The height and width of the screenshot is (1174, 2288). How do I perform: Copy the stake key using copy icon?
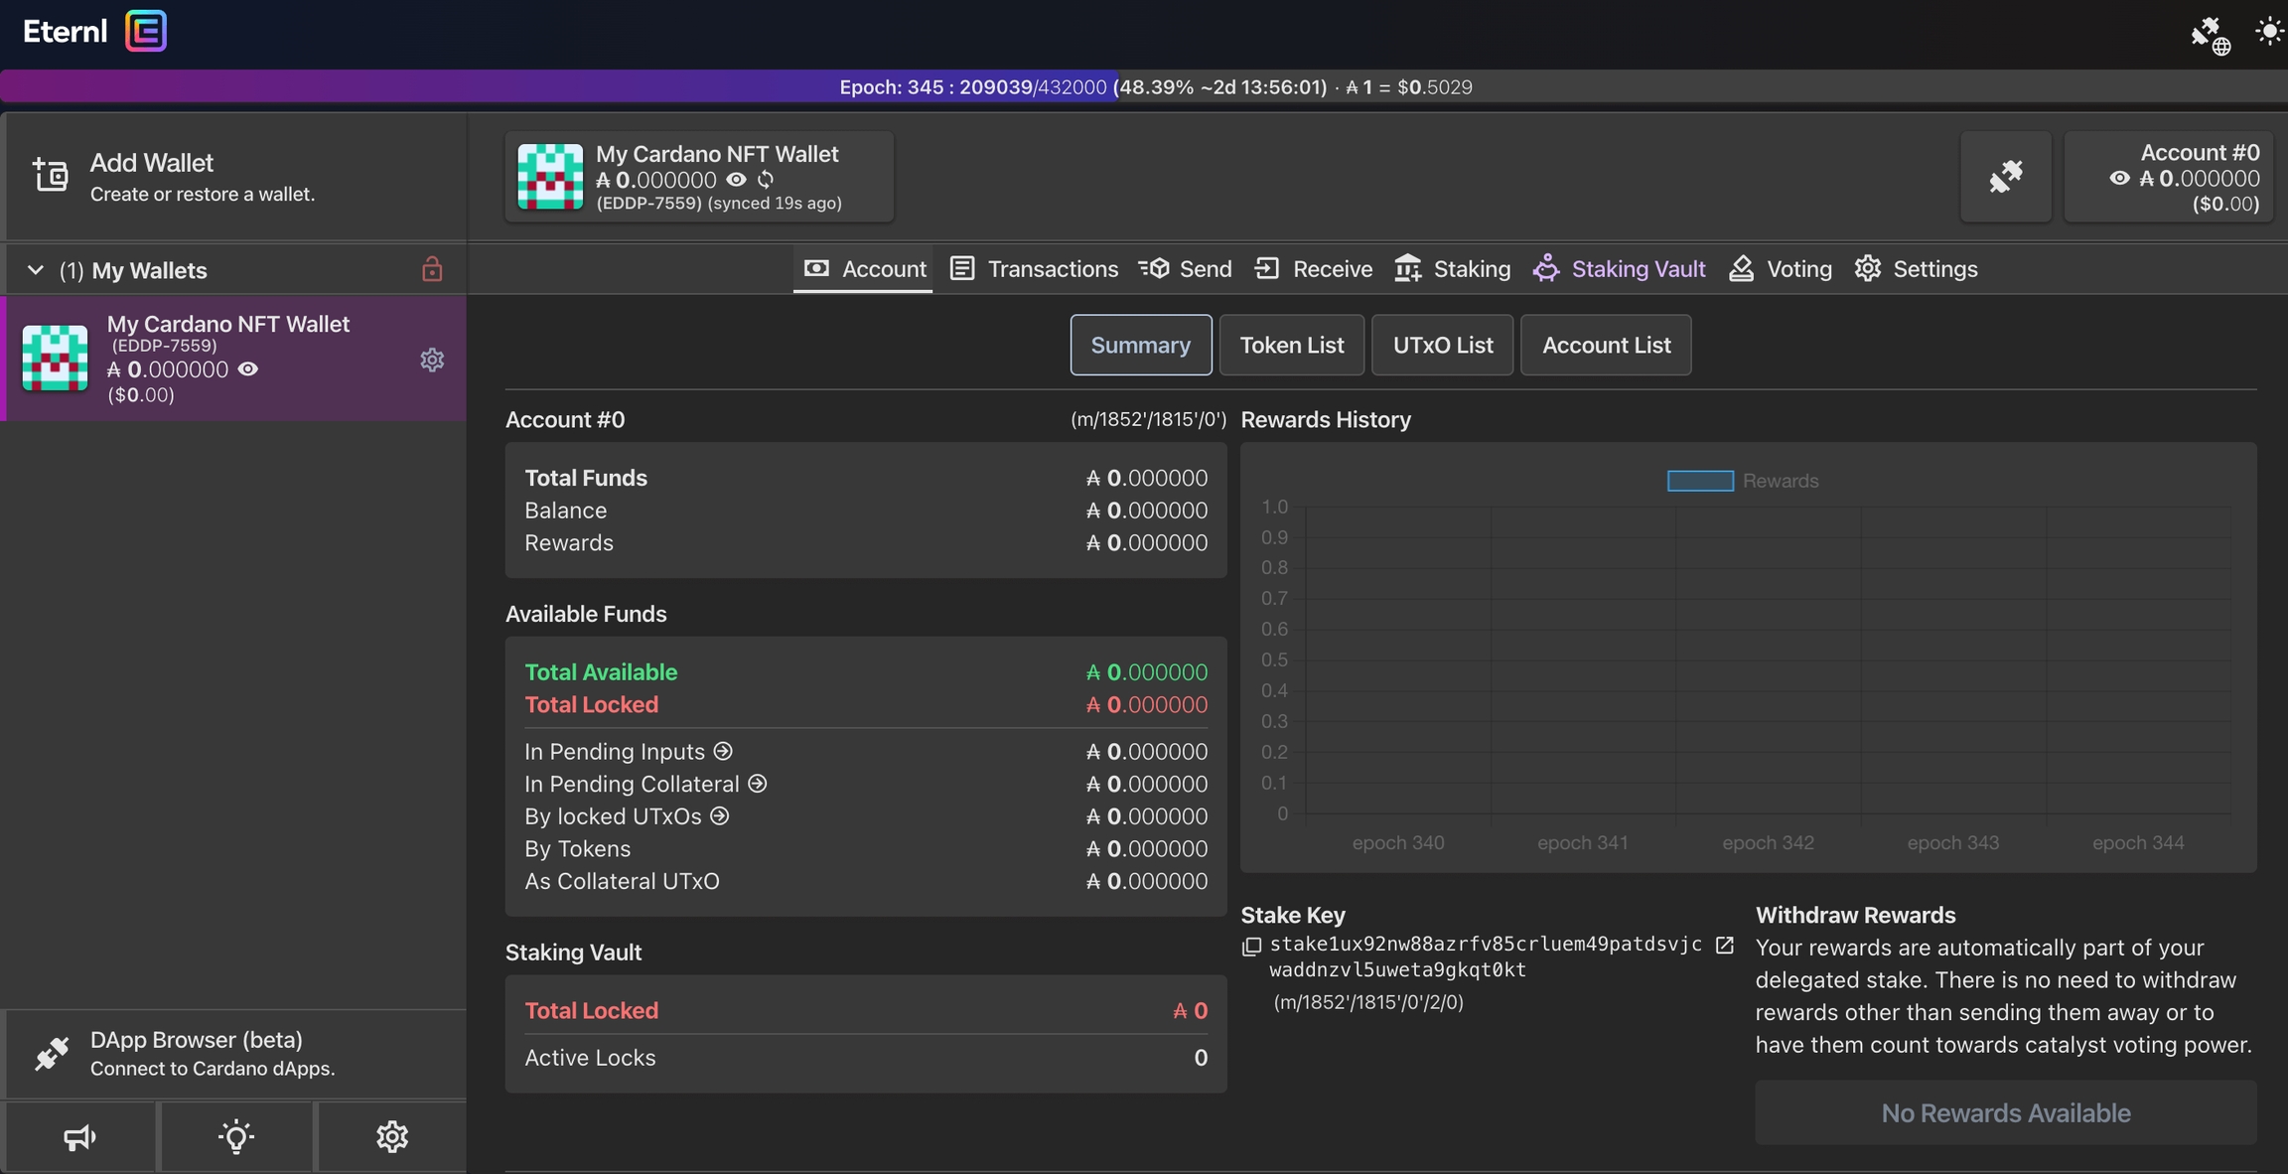[x=1251, y=947]
